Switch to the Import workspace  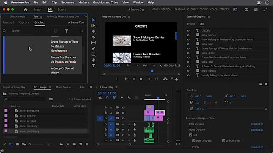38,9
